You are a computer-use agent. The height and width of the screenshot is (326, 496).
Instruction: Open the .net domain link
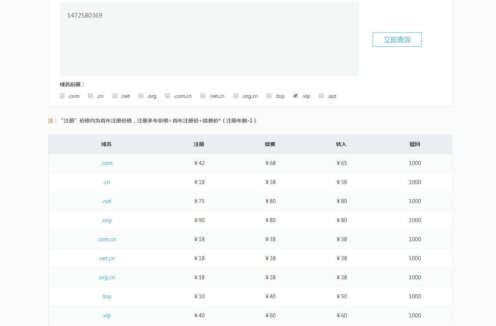pyautogui.click(x=106, y=201)
